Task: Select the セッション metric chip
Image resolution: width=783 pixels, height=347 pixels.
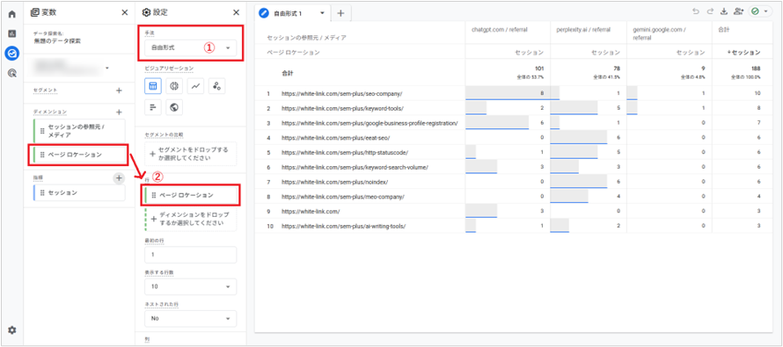Action: 79,192
